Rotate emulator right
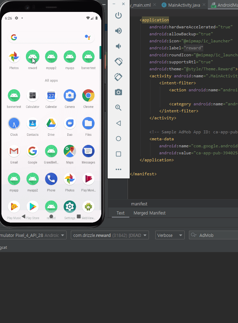The width and height of the screenshot is (238, 323). pos(118,77)
